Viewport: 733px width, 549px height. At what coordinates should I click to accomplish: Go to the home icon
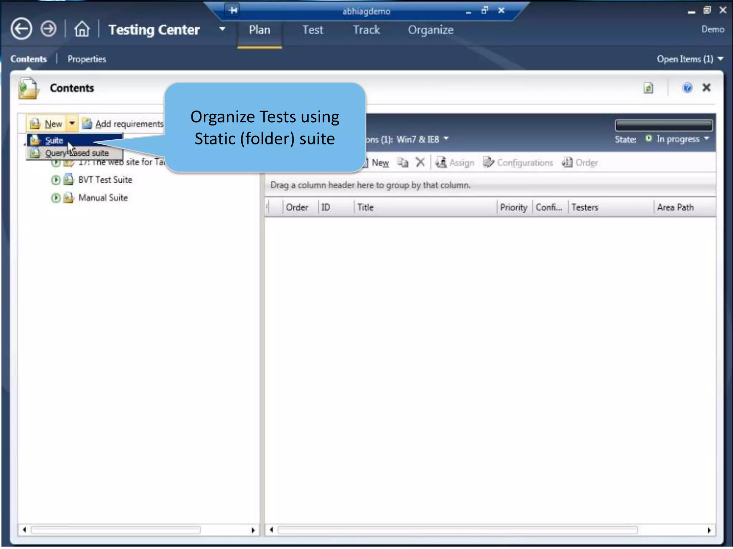coord(82,29)
